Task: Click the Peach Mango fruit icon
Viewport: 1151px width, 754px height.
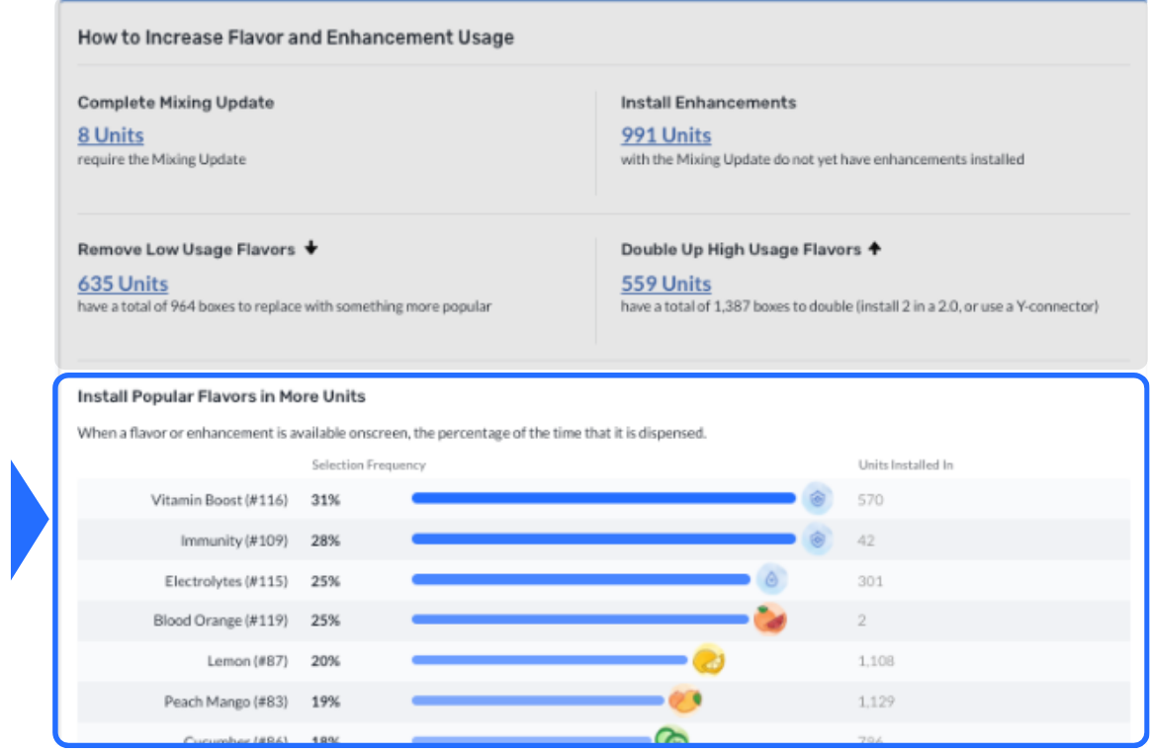Action: pos(685,701)
